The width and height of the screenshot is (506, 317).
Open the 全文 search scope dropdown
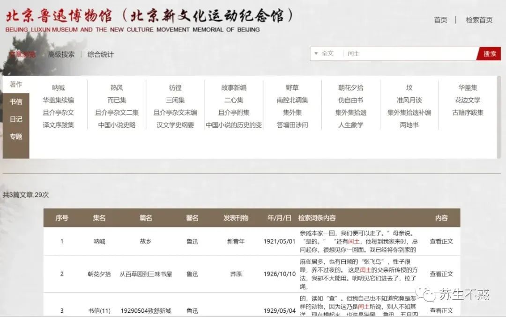(x=324, y=53)
